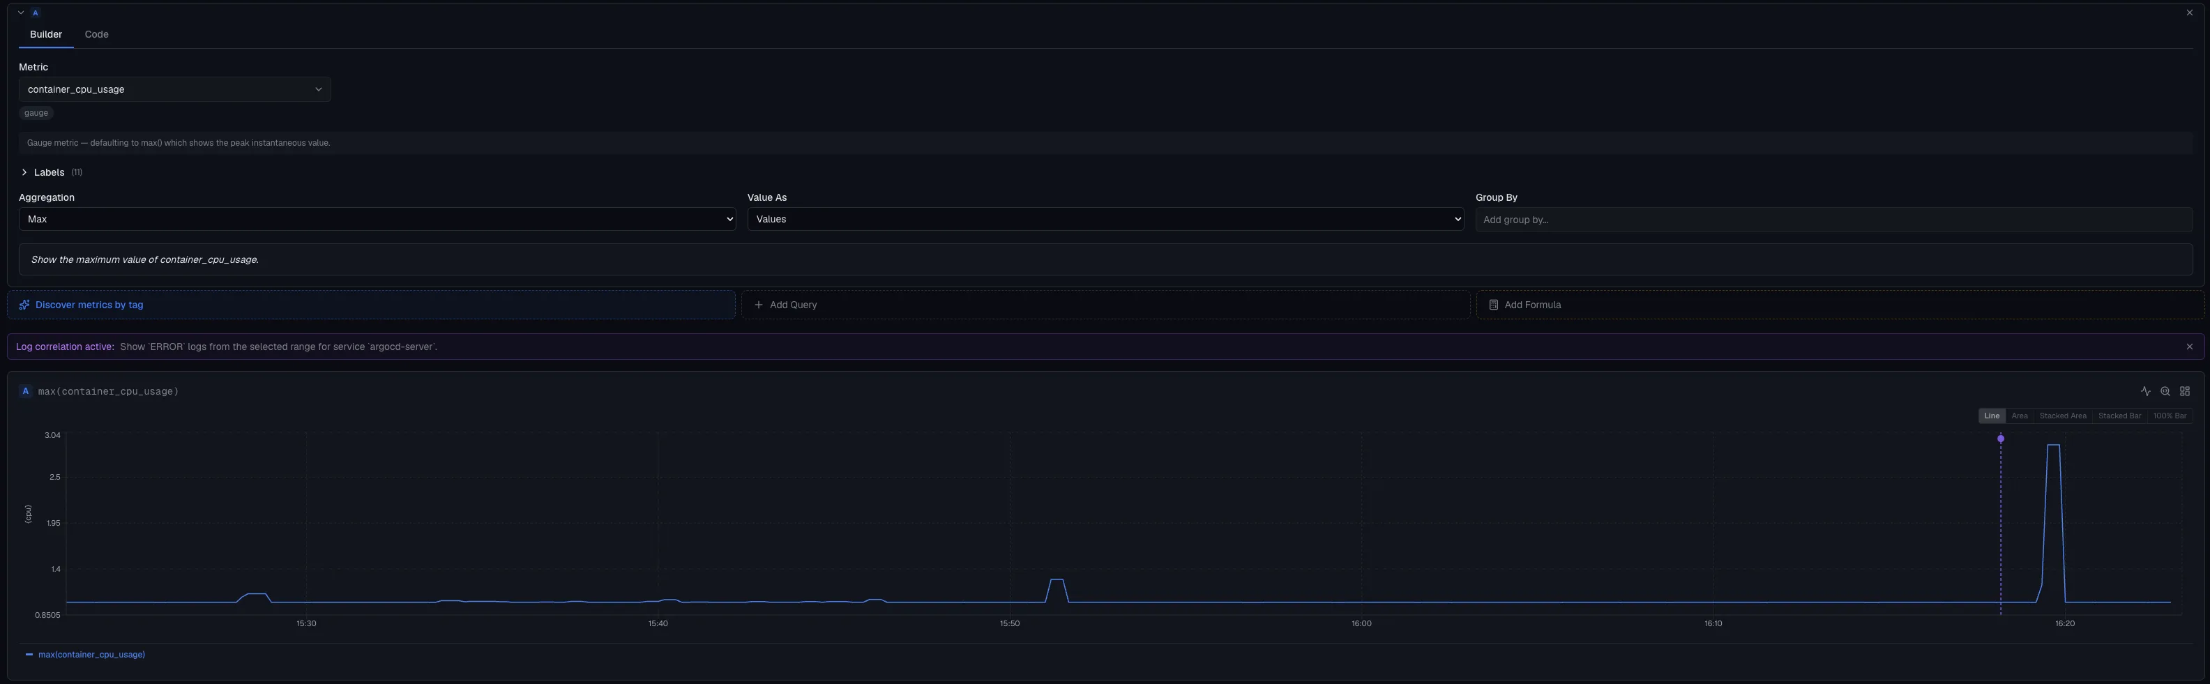Click the Labels count (11) badge

pos(76,172)
